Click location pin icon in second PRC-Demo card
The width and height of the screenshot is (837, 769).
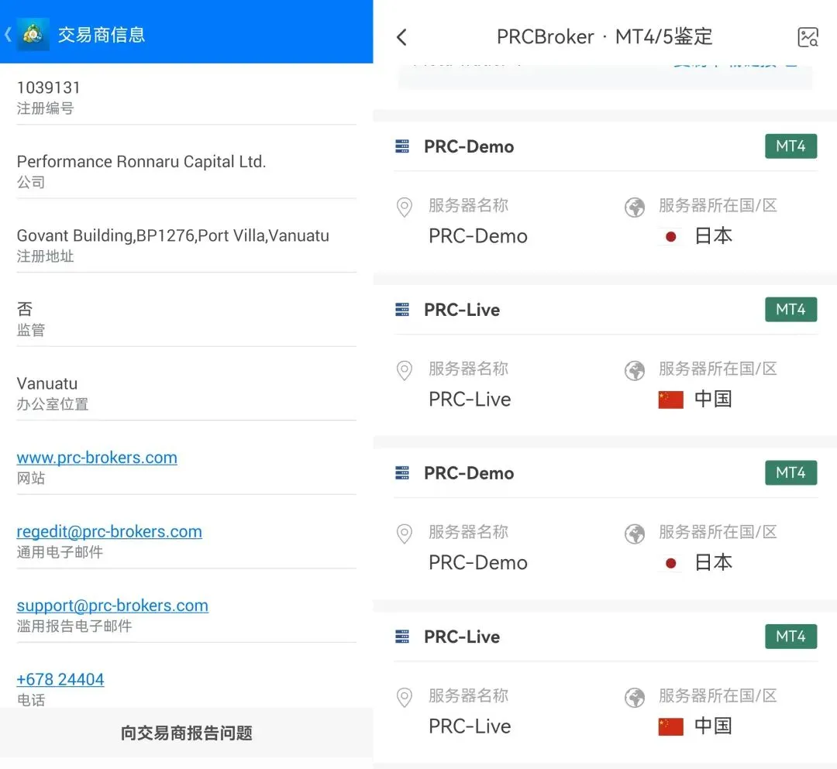point(404,534)
